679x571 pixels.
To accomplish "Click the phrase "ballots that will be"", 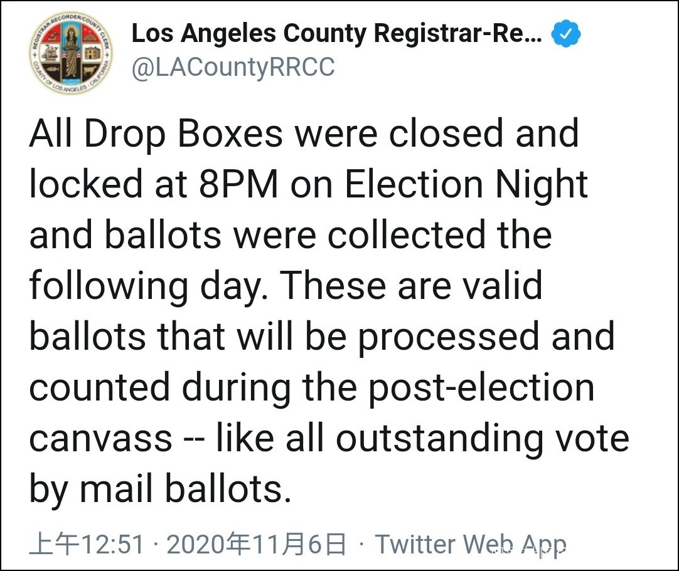I will (188, 337).
